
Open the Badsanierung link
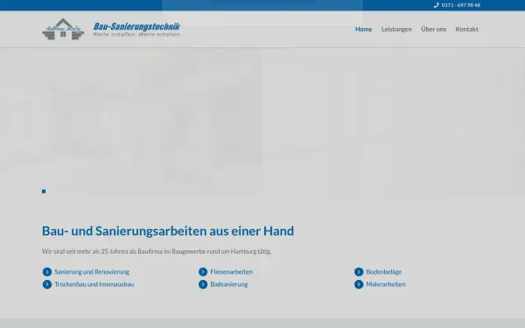click(x=229, y=284)
